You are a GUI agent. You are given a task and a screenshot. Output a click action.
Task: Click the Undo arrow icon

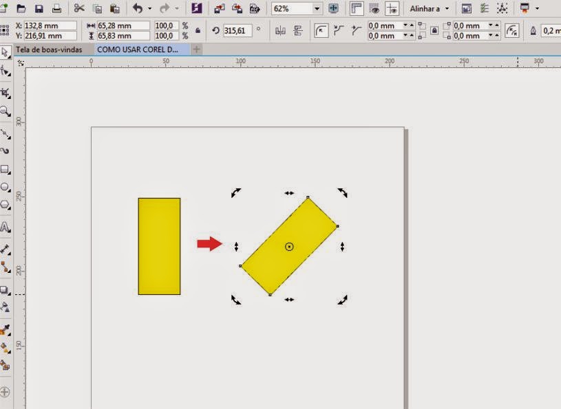138,8
